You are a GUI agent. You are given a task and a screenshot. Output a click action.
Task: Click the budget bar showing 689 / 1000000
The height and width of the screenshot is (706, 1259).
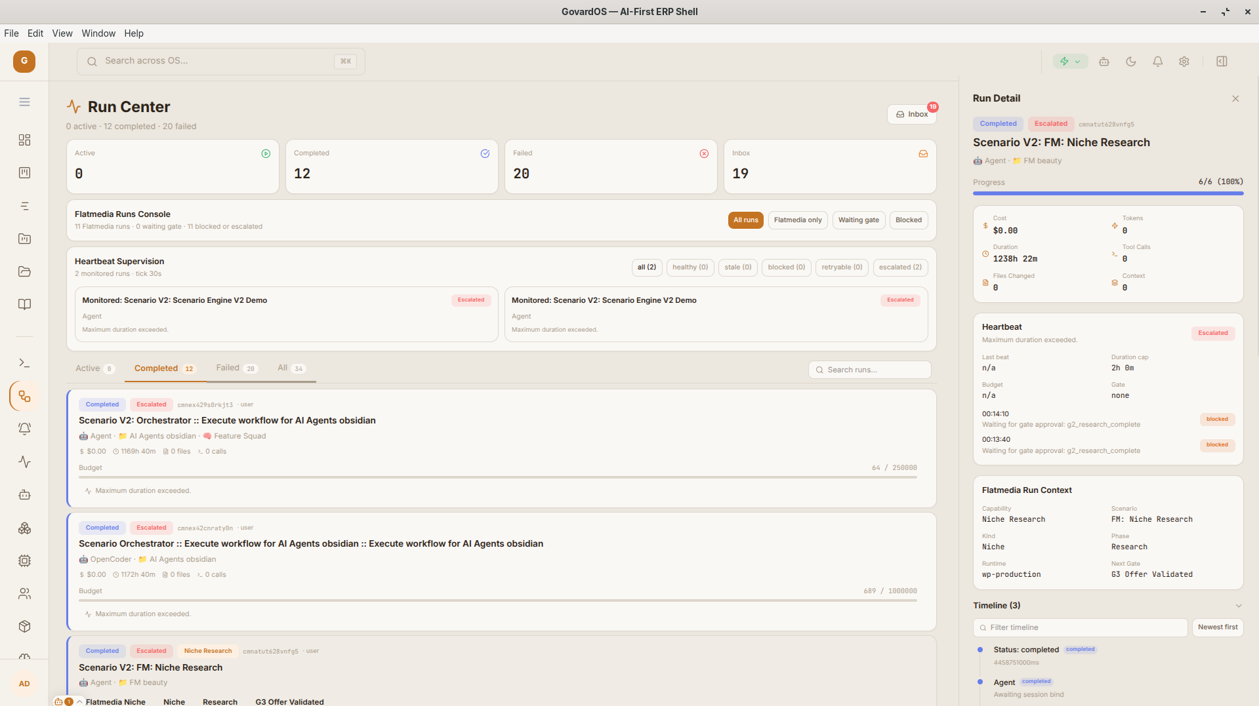pyautogui.click(x=498, y=600)
